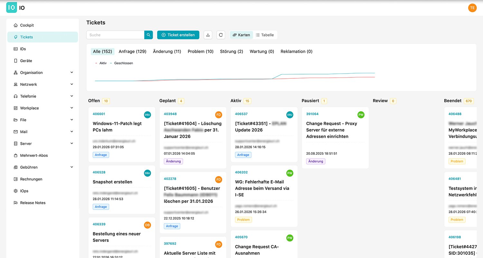
Task: Click the refresh tickets icon
Action: click(x=221, y=35)
